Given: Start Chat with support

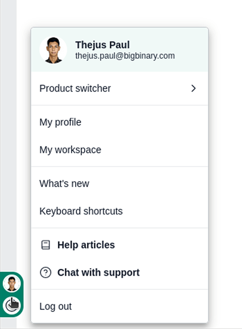Looking at the screenshot, I should tap(98, 273).
